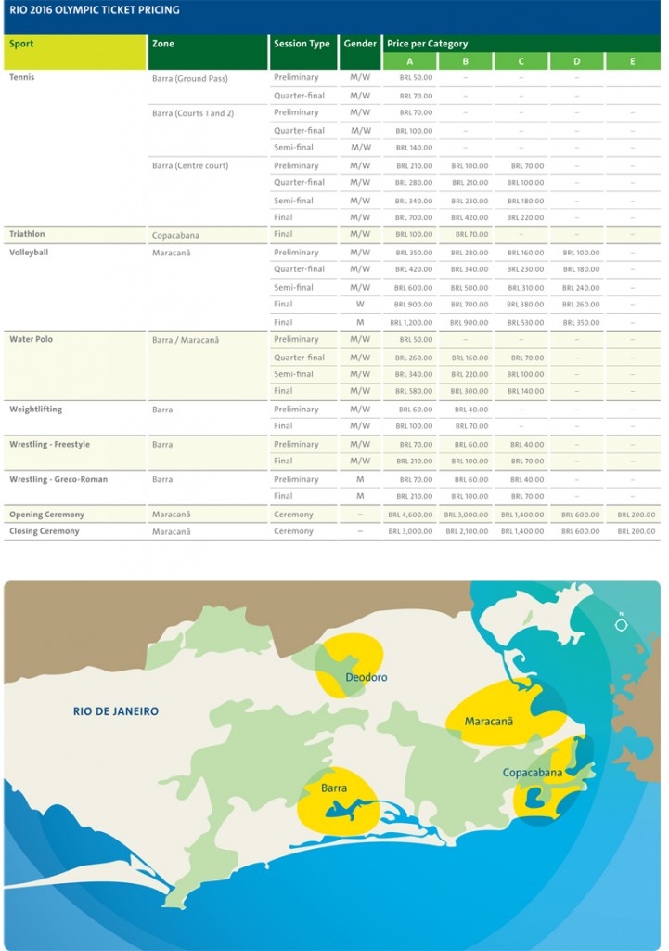This screenshot has height=951, width=669.
Task: Click the Barra zone label on the map
Action: (334, 788)
